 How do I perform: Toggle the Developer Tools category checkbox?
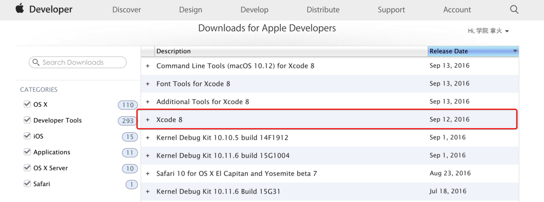tap(27, 120)
